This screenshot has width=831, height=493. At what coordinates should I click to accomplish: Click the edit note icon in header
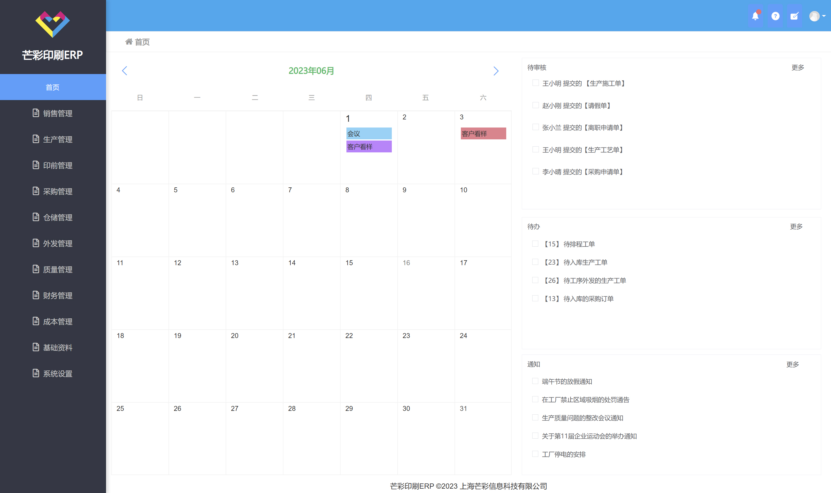795,16
